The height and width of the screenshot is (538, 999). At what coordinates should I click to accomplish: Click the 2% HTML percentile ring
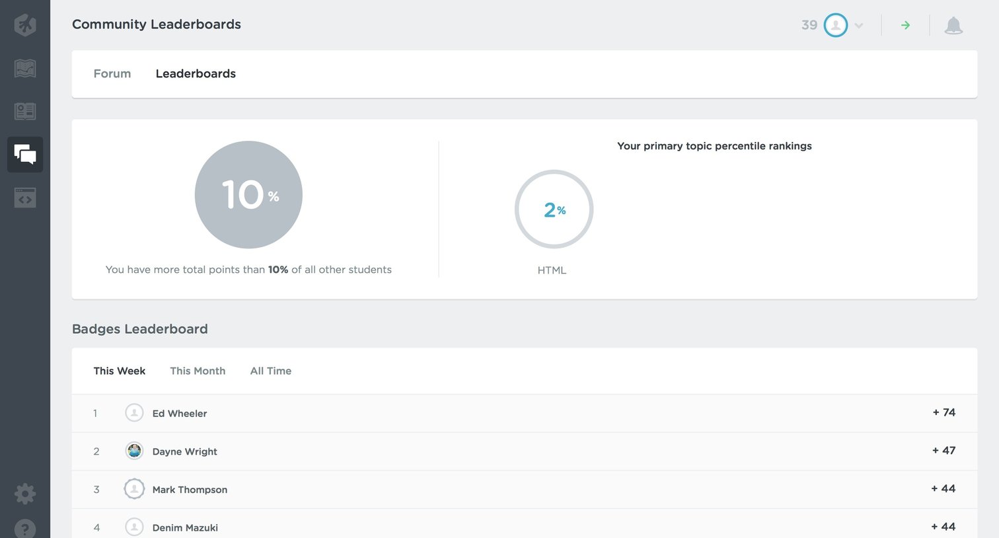554,210
